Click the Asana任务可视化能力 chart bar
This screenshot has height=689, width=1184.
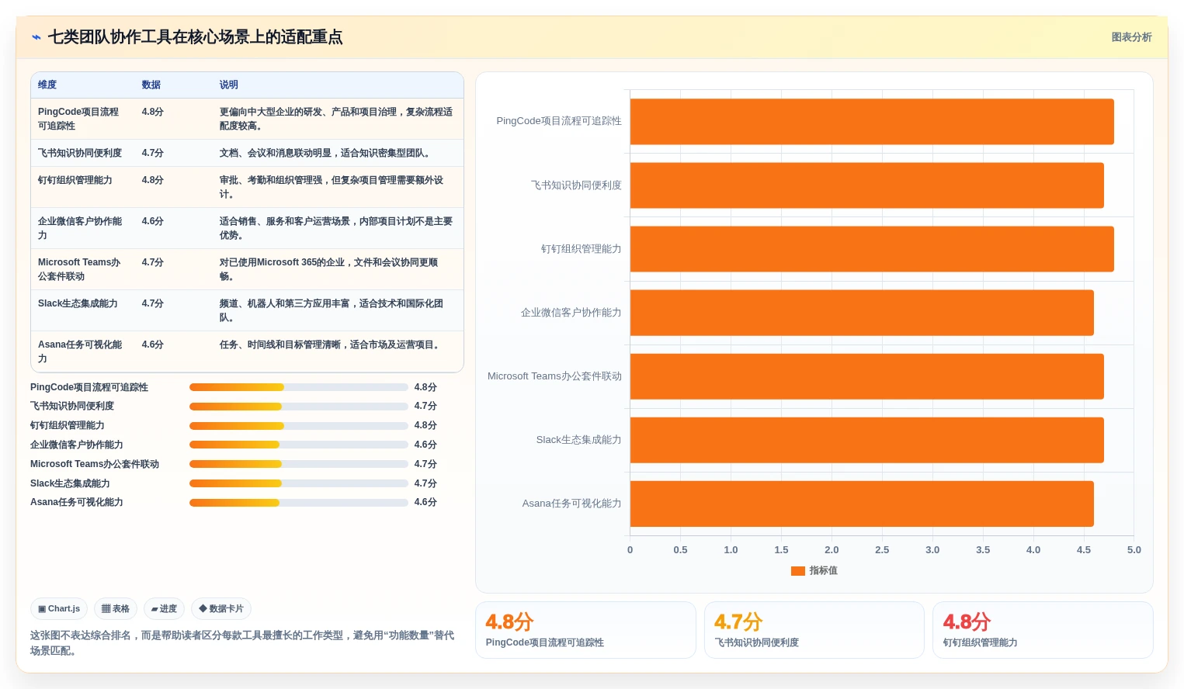coord(862,504)
